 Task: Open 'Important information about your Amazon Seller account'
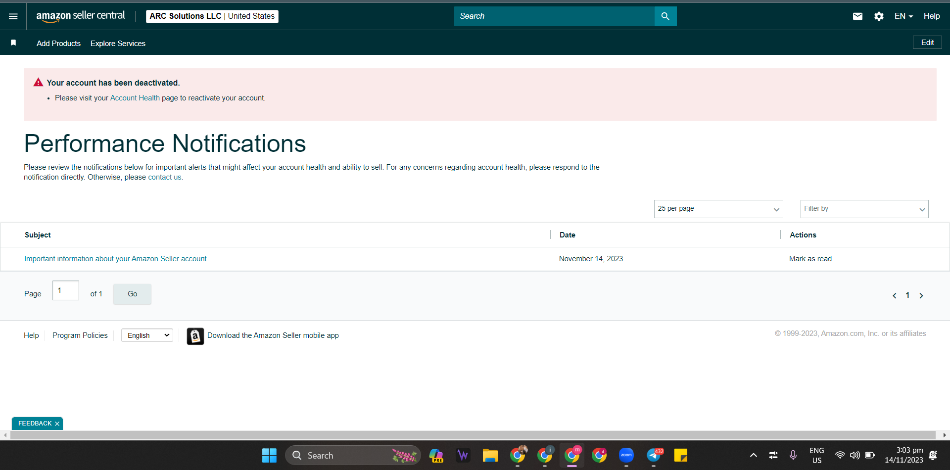(x=115, y=259)
